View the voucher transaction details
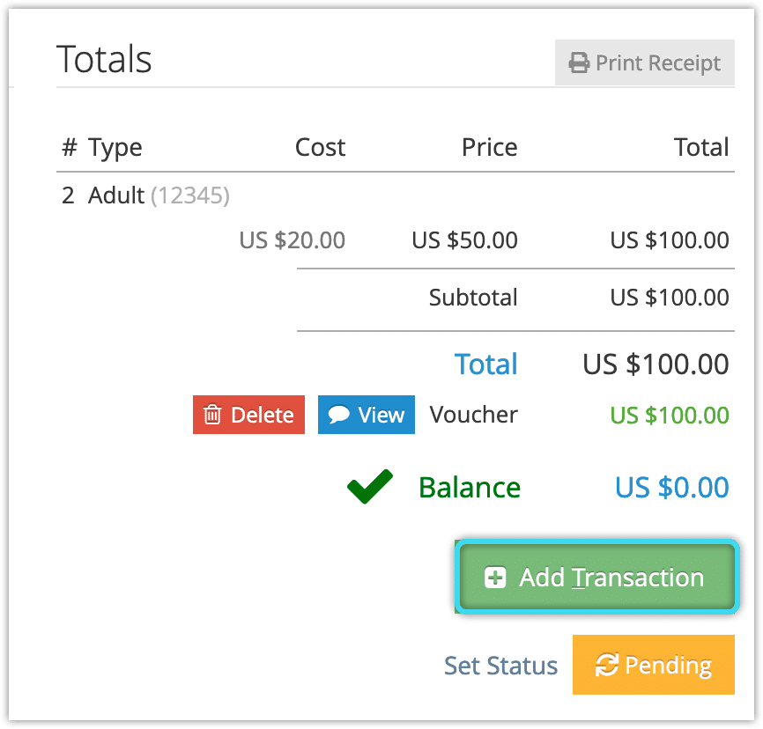Viewport: 763px width, 729px height. pos(367,415)
